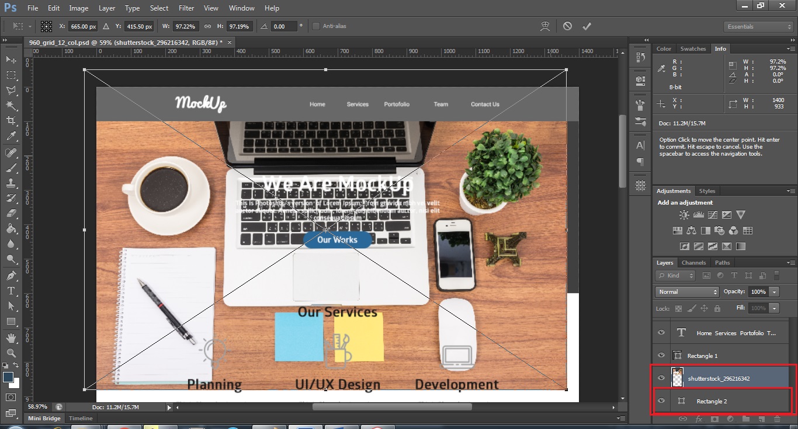Switch to the Channels tab
798x429 pixels.
pyautogui.click(x=693, y=263)
